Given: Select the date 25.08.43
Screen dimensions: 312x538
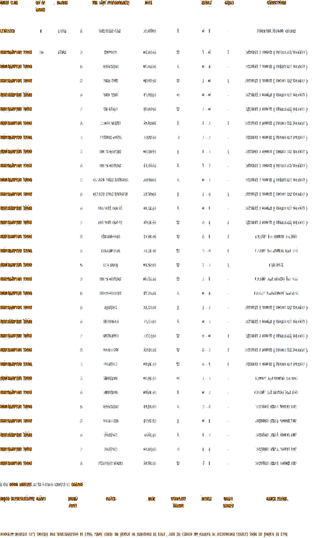Looking at the screenshot, I should click(150, 31).
